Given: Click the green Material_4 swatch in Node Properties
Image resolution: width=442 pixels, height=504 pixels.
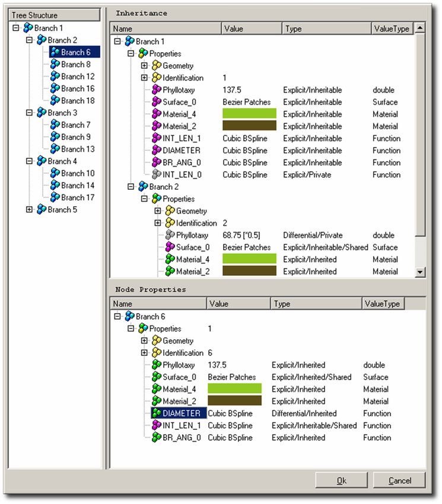Looking at the screenshot, I should click(x=234, y=388).
